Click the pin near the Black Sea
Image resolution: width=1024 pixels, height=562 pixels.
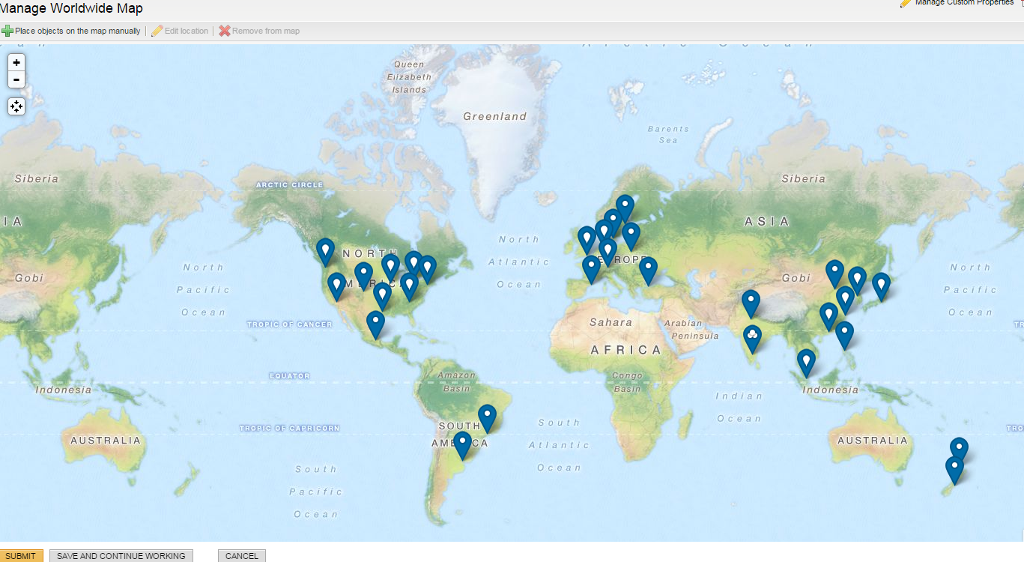pos(648,271)
